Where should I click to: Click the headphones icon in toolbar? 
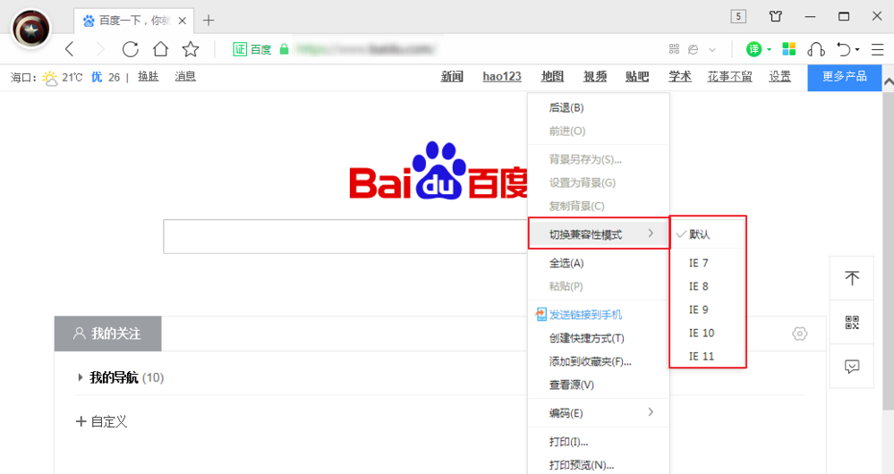point(816,49)
